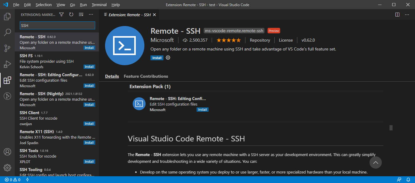Install the SSH Tools extension

click(89, 162)
